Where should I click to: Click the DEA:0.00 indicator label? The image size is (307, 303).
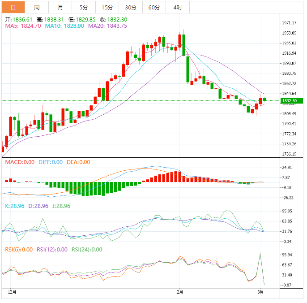[78, 162]
